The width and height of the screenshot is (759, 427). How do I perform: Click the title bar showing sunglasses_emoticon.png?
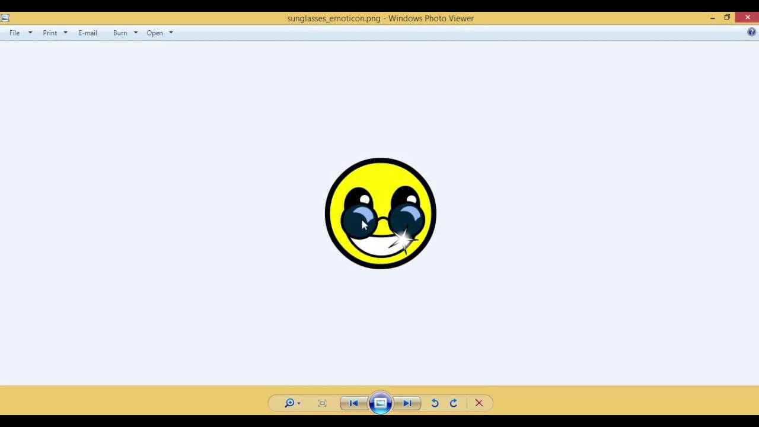[x=380, y=18]
